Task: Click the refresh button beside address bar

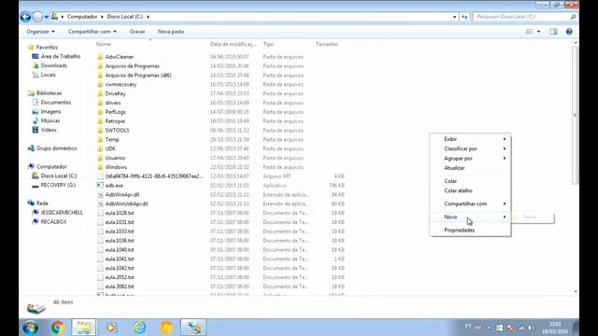Action: pyautogui.click(x=464, y=17)
